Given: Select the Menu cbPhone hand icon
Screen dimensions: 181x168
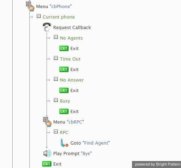Looking at the screenshot, I should 30,6.
